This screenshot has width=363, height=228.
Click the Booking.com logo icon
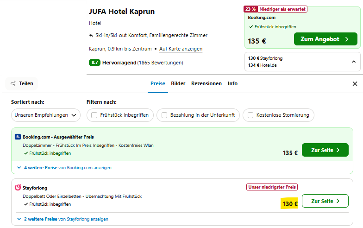pyautogui.click(x=18, y=137)
